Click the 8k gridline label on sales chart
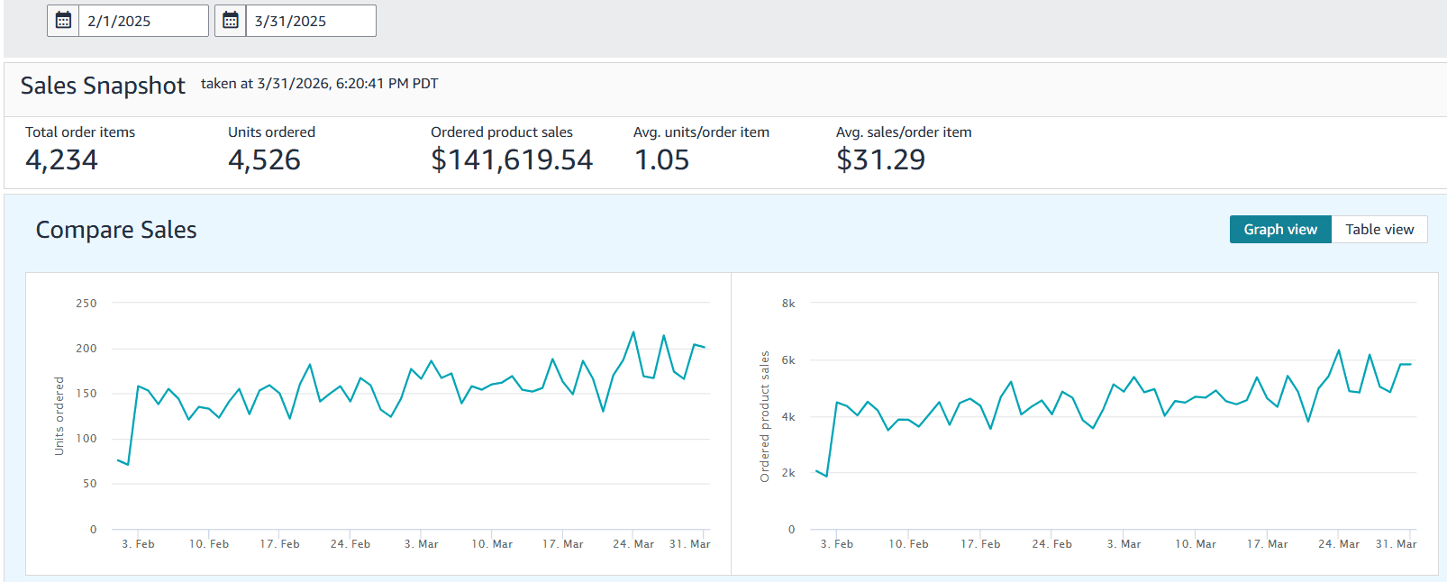1447x582 pixels. pyautogui.click(x=788, y=304)
